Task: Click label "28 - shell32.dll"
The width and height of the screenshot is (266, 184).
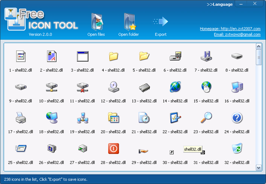Action: pos(113,162)
